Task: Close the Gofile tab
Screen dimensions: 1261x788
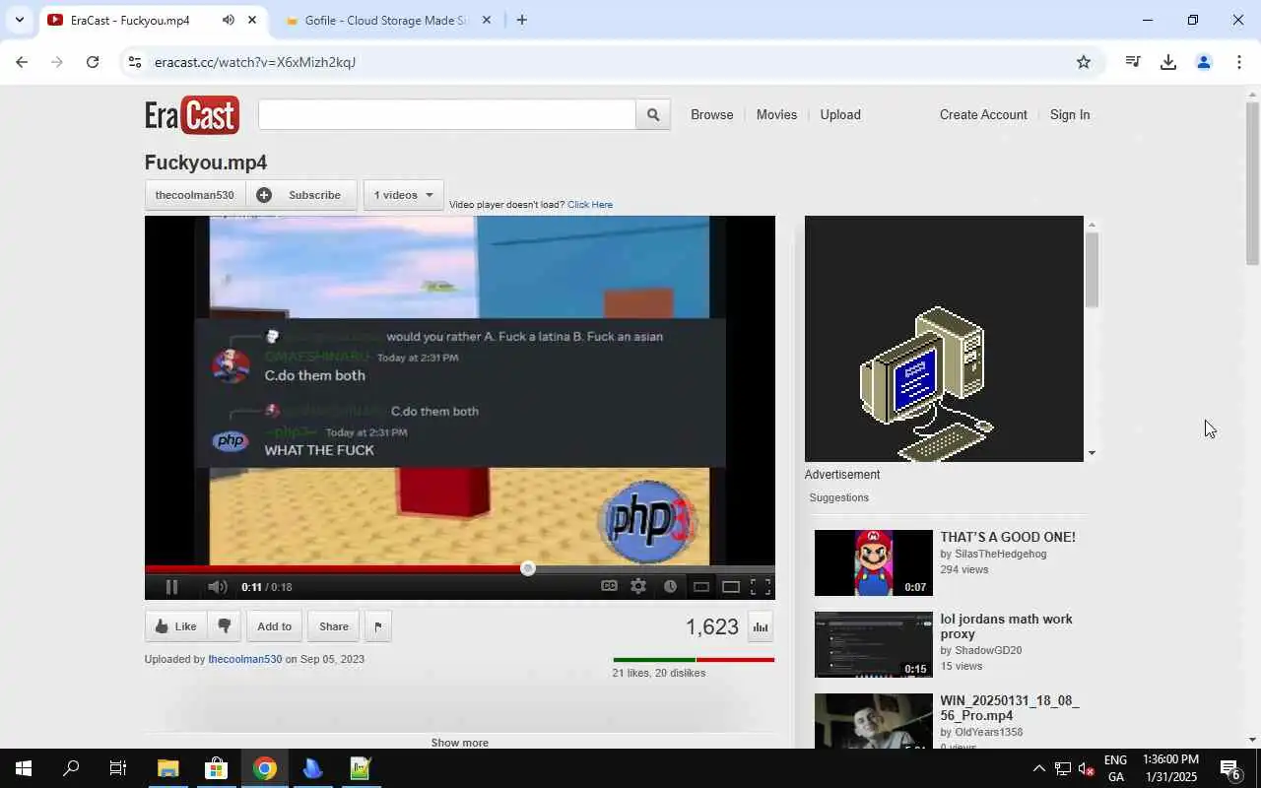Action: [486, 20]
